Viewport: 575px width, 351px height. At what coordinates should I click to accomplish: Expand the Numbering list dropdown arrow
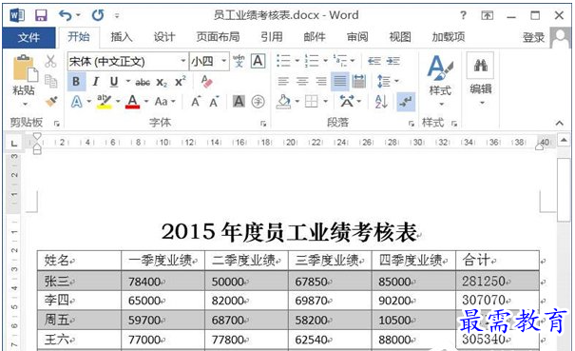(325, 61)
